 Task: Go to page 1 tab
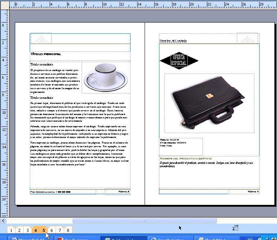[x=11, y=230]
